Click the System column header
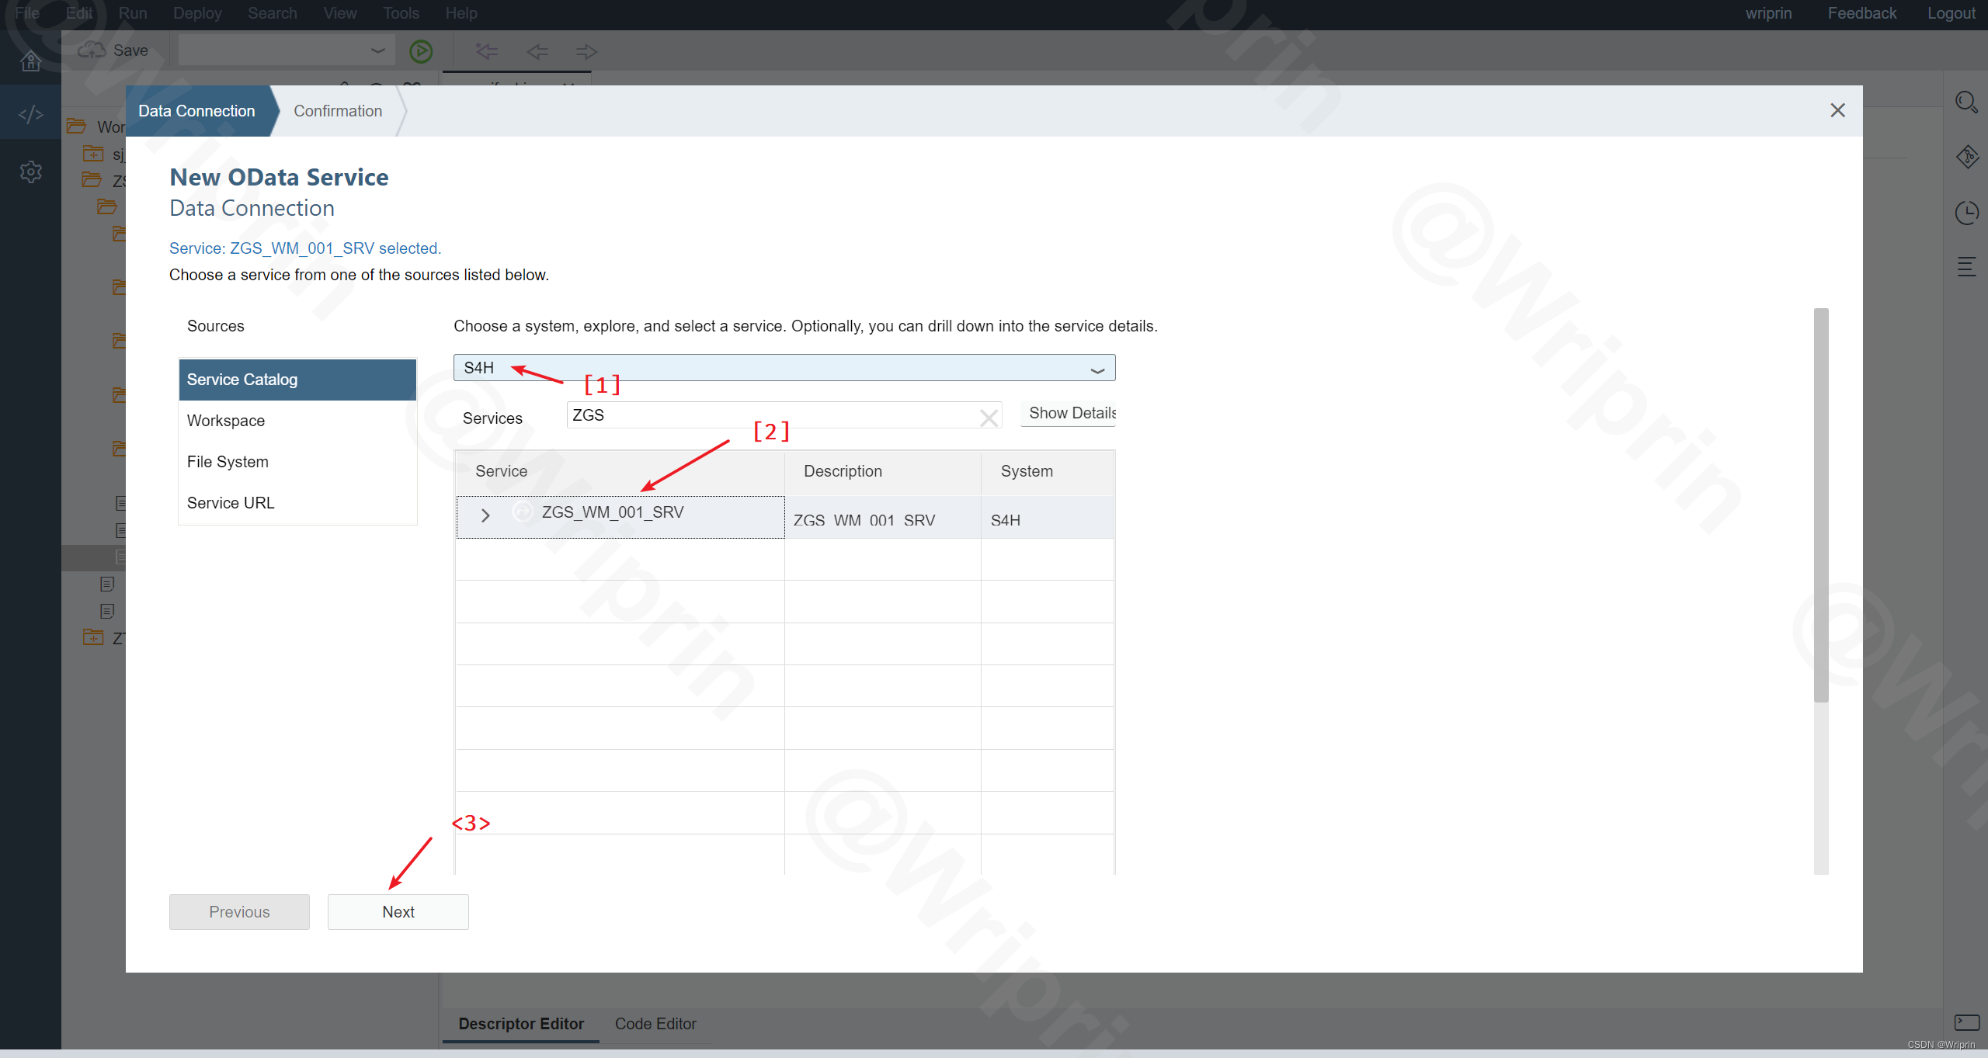Viewport: 1988px width, 1058px height. [x=1048, y=471]
